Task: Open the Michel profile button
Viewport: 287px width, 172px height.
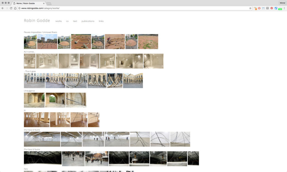Action: (282, 3)
